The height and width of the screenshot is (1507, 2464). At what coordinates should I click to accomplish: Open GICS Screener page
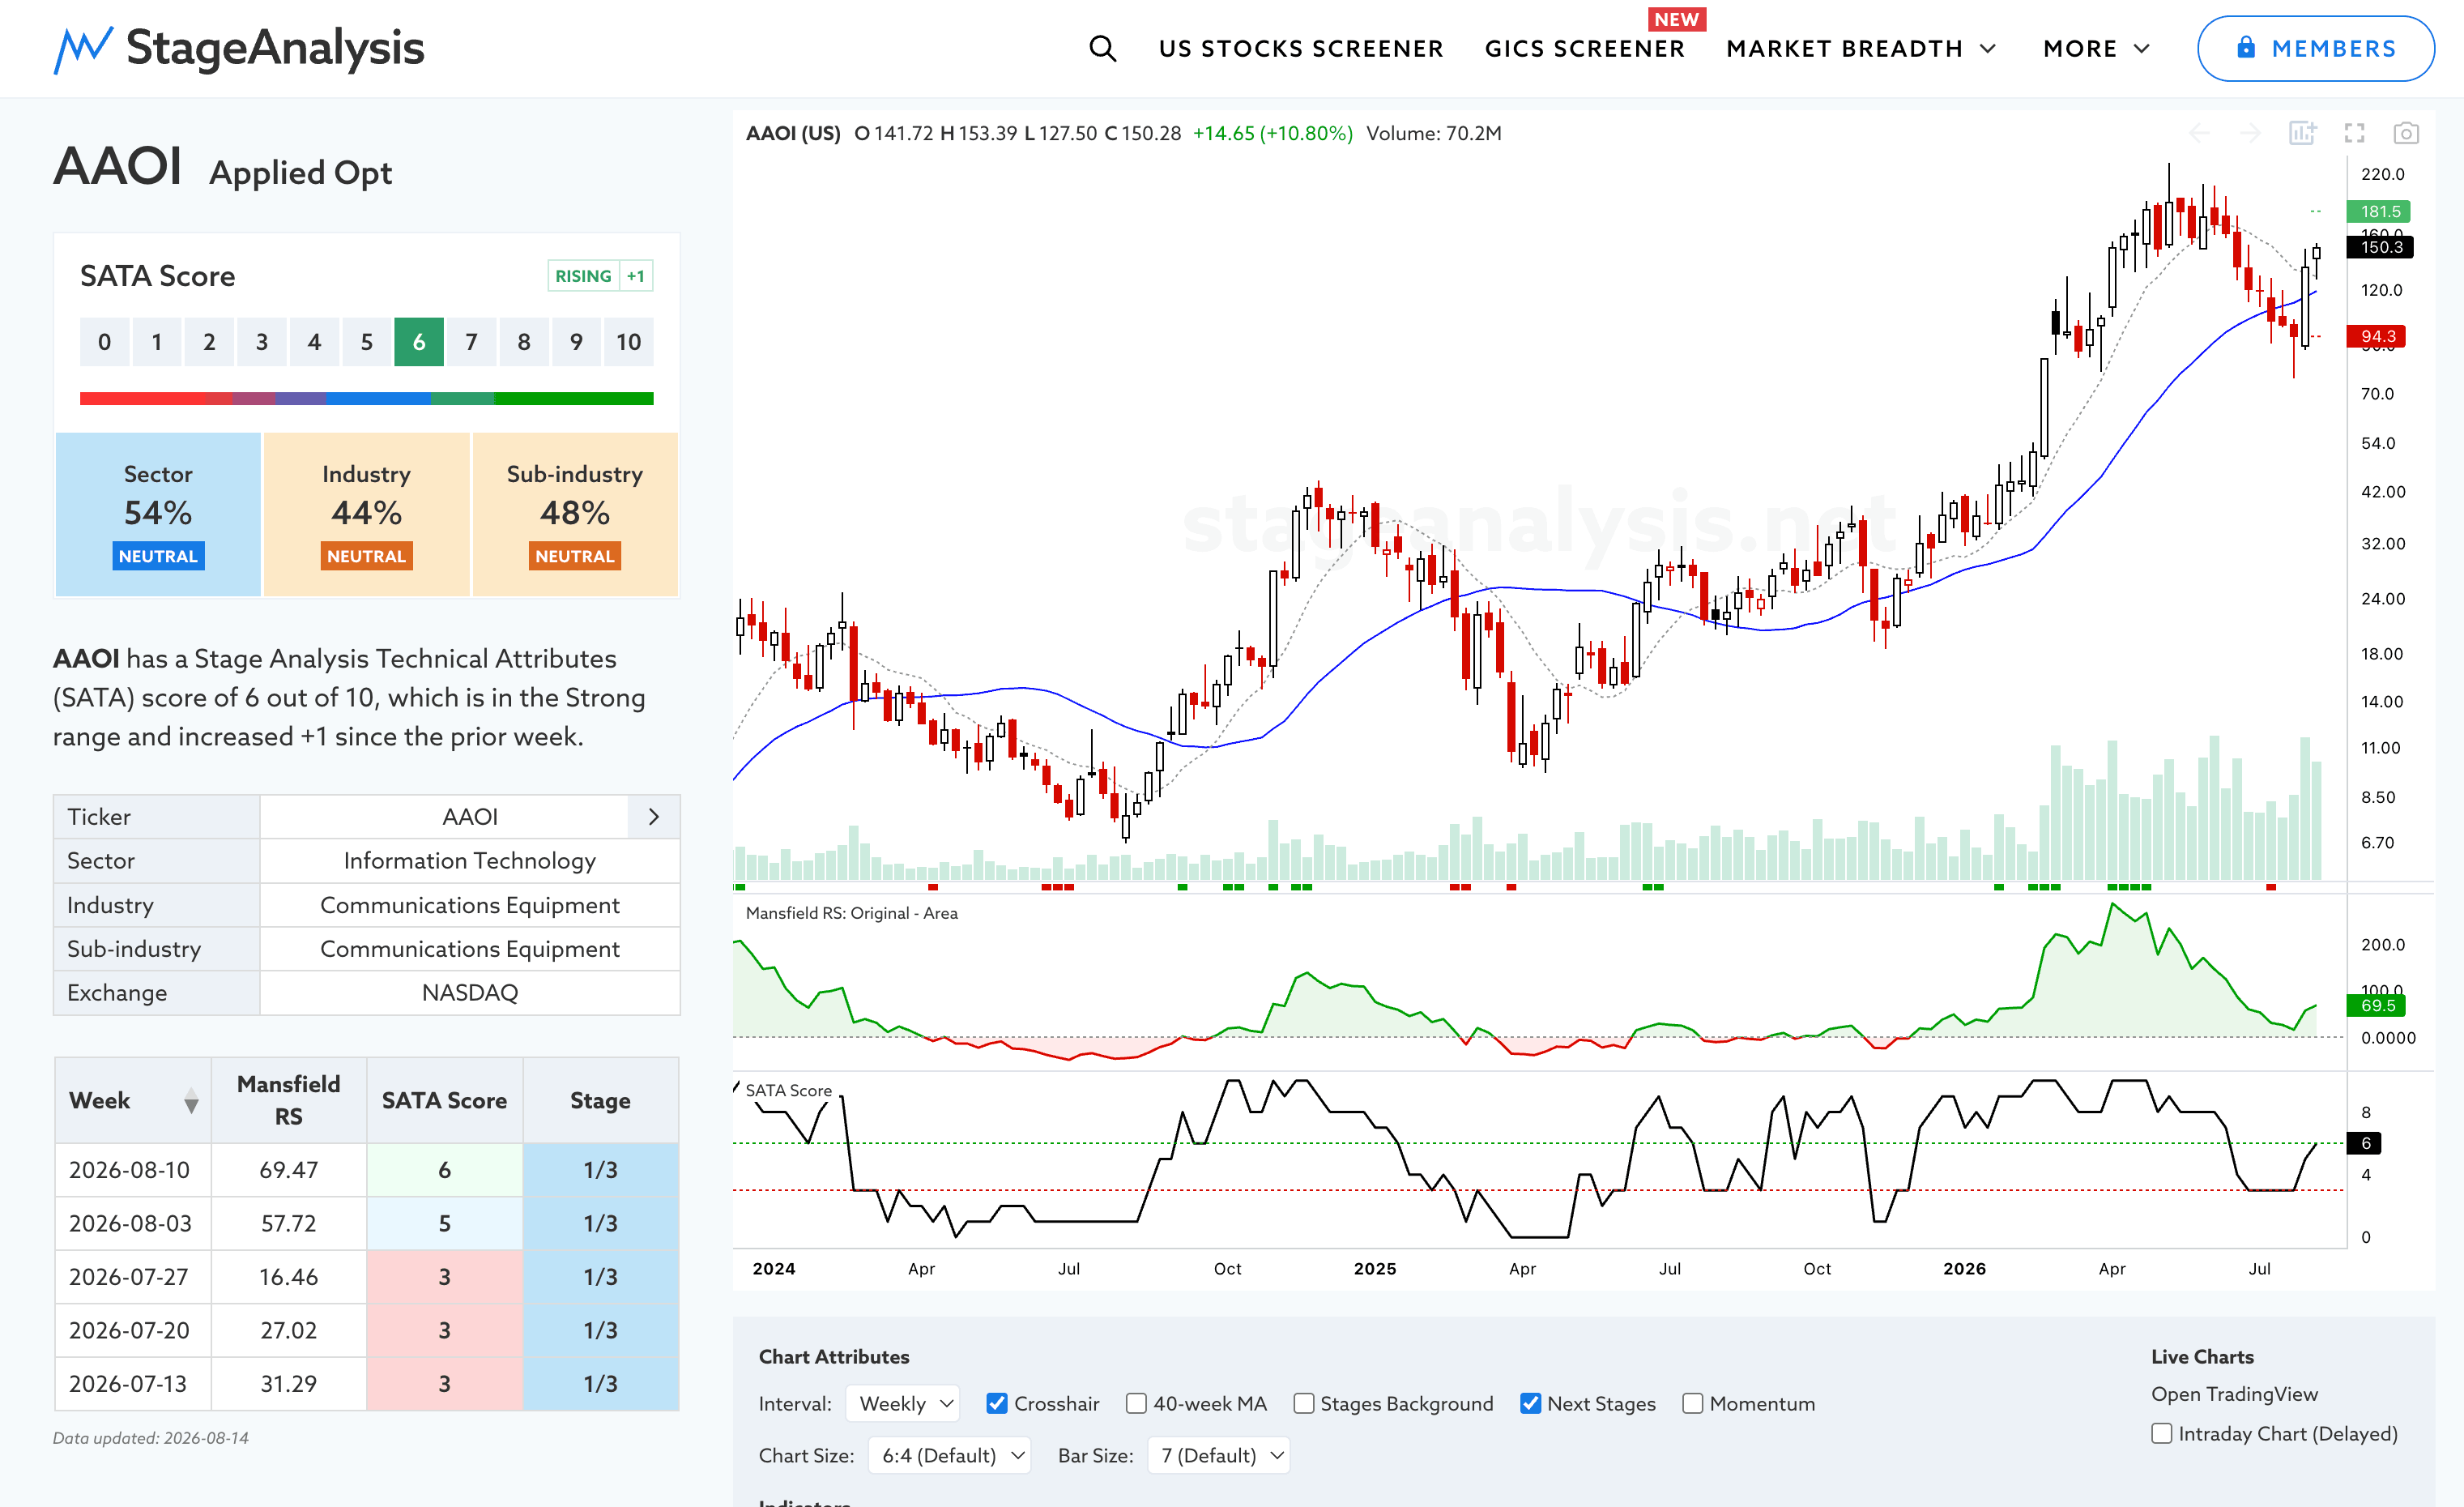(x=1585, y=48)
